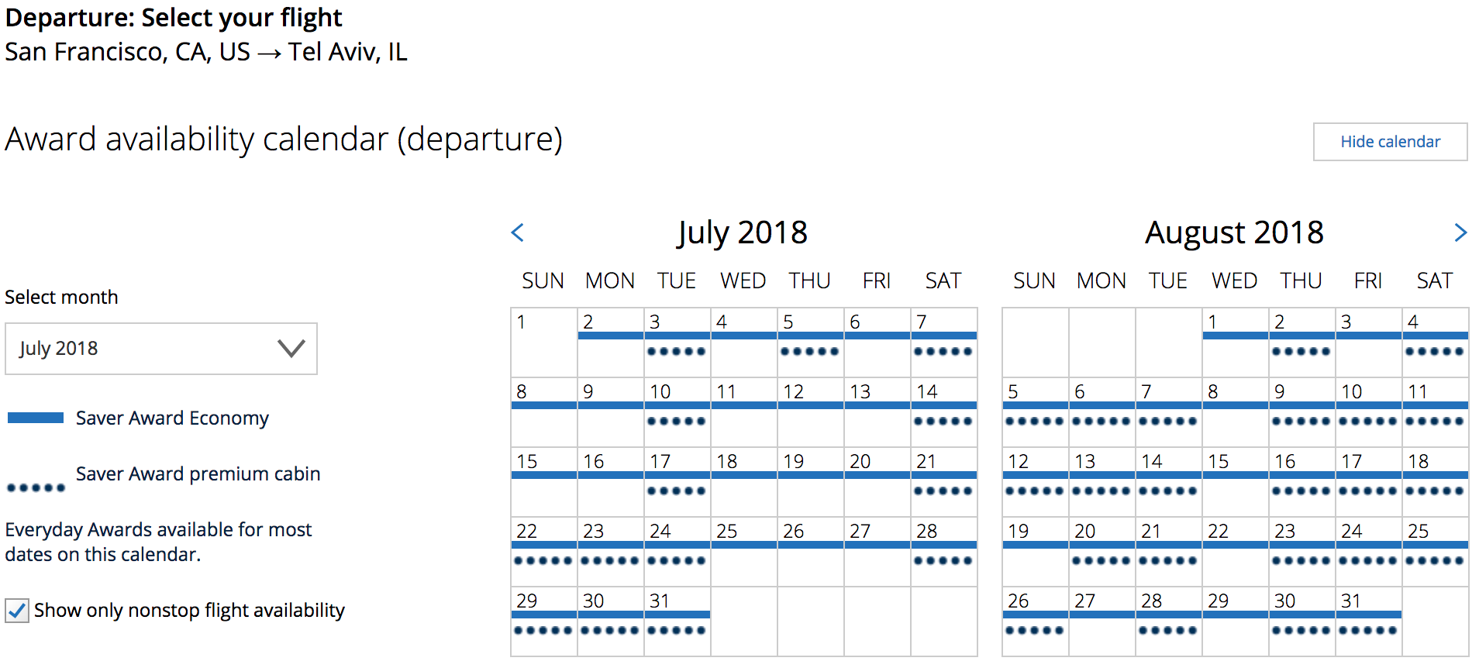
Task: Open the Select month dropdown
Action: coord(161,349)
